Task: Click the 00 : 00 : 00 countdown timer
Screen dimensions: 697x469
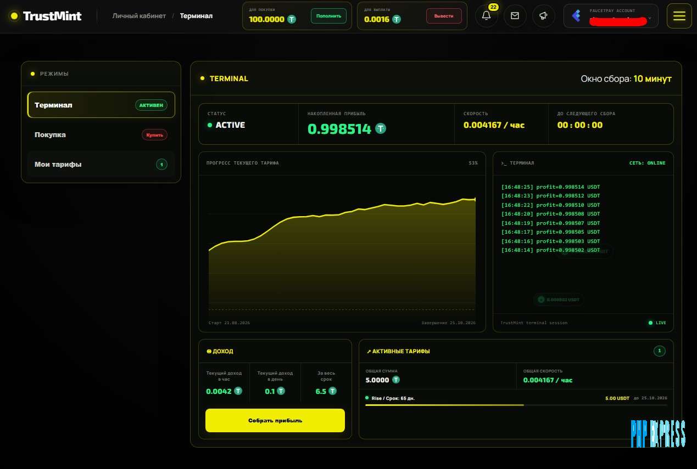Action: click(579, 125)
